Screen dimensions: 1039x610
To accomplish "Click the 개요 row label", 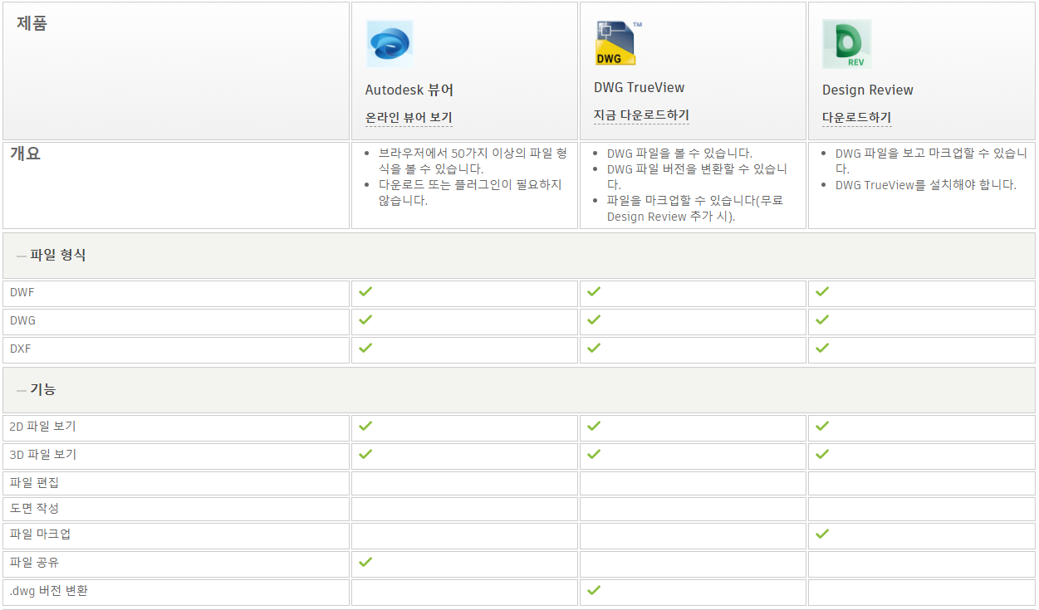I will tap(26, 154).
